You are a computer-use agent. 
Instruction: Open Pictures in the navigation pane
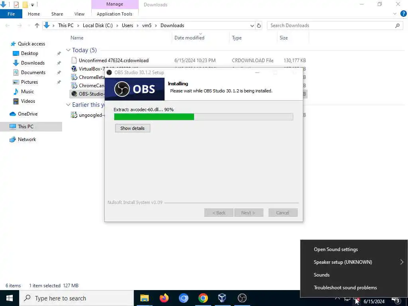[29, 82]
